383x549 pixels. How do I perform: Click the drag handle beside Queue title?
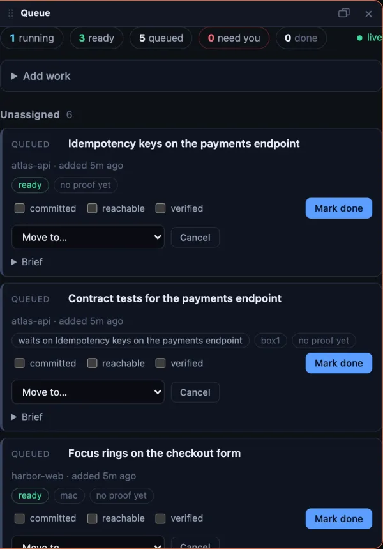[10, 13]
